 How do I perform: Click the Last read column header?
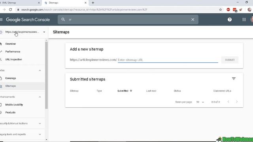[151, 91]
